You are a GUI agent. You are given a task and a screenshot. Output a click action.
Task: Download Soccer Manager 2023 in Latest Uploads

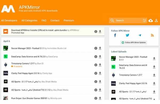point(154,58)
